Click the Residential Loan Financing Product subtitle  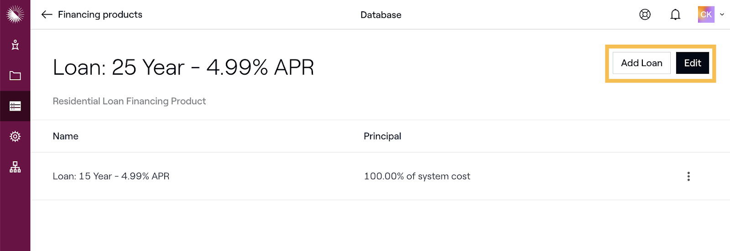pyautogui.click(x=129, y=101)
